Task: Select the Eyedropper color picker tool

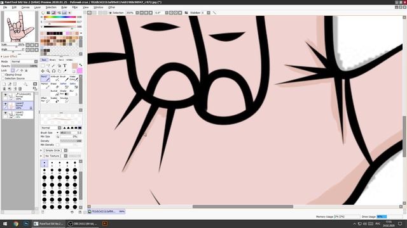Action: tap(65, 71)
